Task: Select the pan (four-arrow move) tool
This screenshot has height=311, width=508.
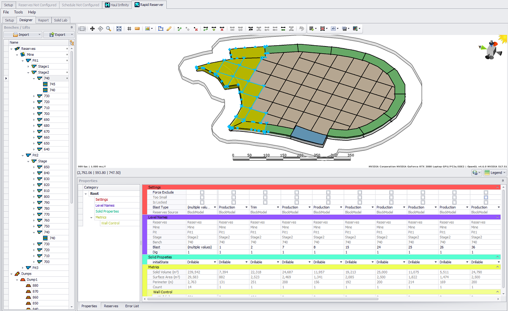Action: pyautogui.click(x=92, y=29)
